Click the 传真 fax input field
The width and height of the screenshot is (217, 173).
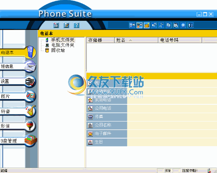click(172, 117)
